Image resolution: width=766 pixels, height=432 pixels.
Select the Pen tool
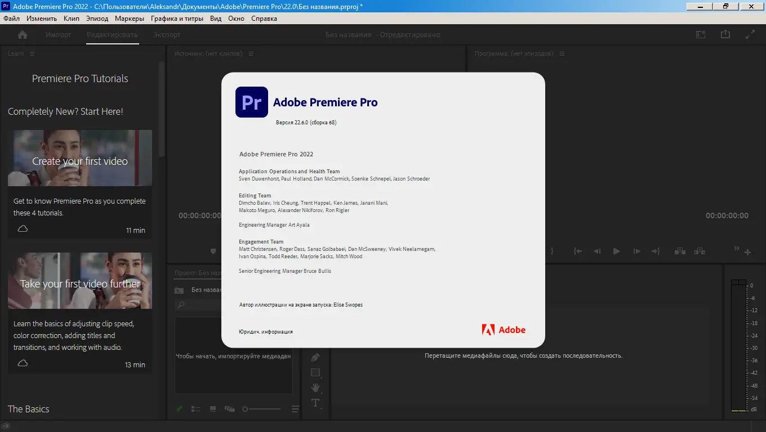(x=315, y=358)
